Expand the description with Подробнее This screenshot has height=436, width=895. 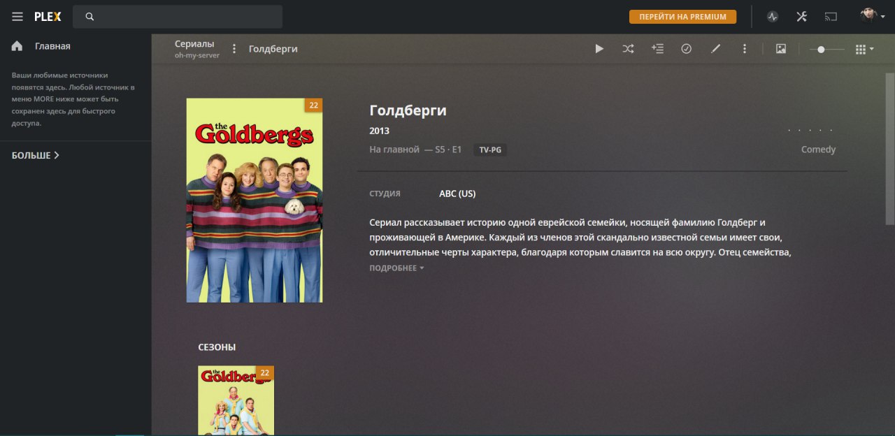pyautogui.click(x=396, y=268)
